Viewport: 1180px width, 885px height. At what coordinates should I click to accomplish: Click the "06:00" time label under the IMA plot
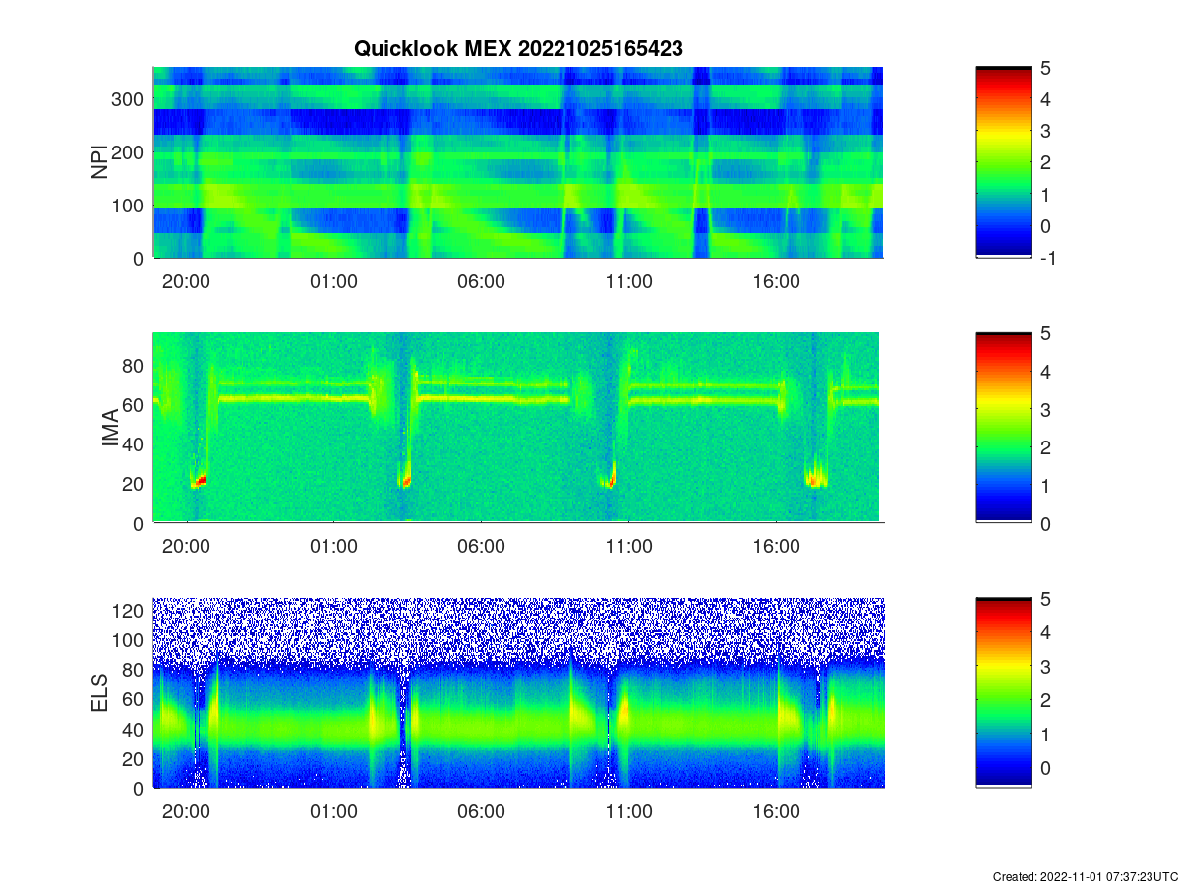[x=481, y=548]
